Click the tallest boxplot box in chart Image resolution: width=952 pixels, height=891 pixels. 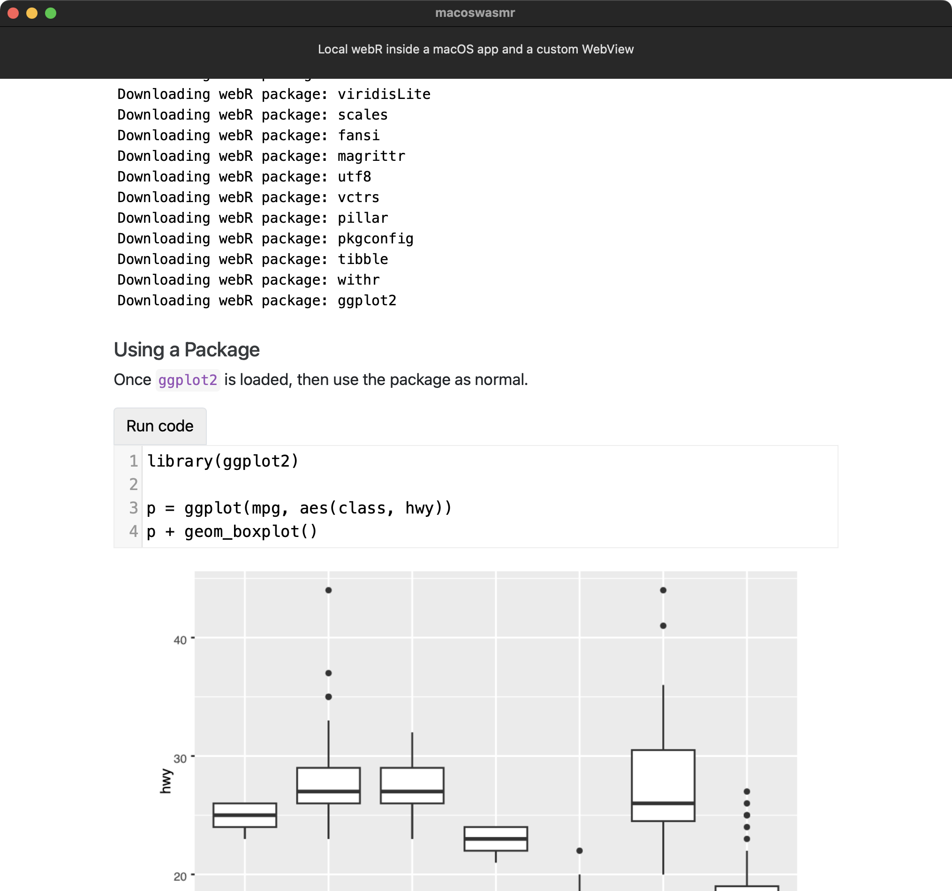click(x=663, y=776)
